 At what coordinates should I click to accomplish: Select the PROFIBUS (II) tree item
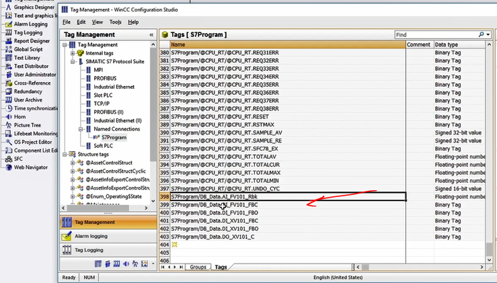tap(108, 112)
